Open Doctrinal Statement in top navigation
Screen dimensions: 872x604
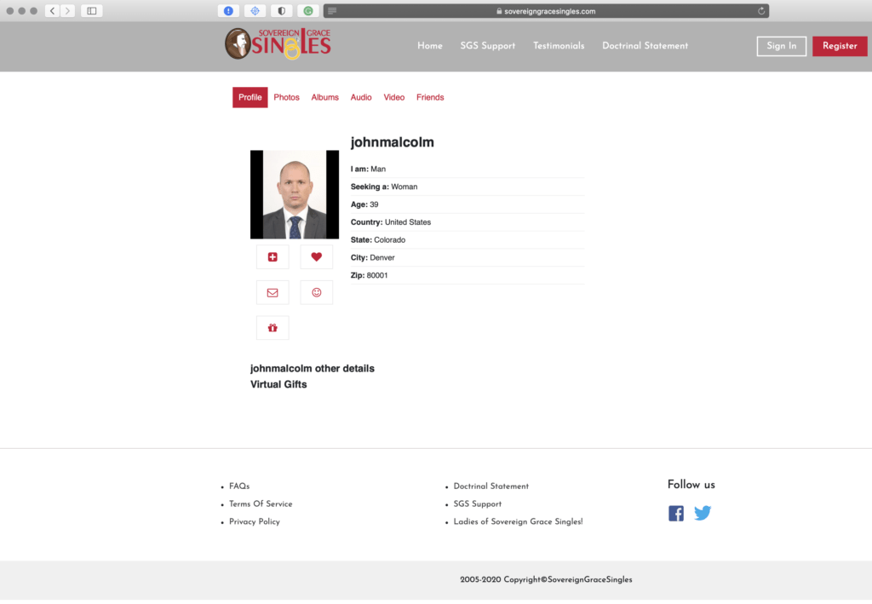pos(645,46)
